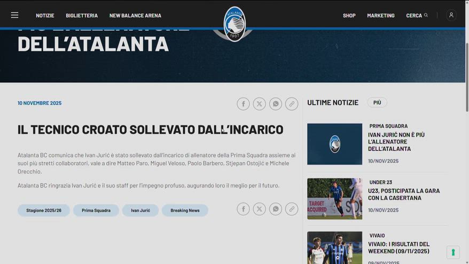Open the hamburger menu icon

click(x=14, y=15)
